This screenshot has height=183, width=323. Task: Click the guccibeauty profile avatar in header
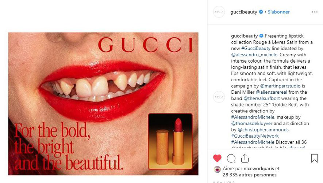click(x=219, y=12)
